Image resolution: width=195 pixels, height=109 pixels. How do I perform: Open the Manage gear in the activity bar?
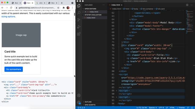coord(79,102)
